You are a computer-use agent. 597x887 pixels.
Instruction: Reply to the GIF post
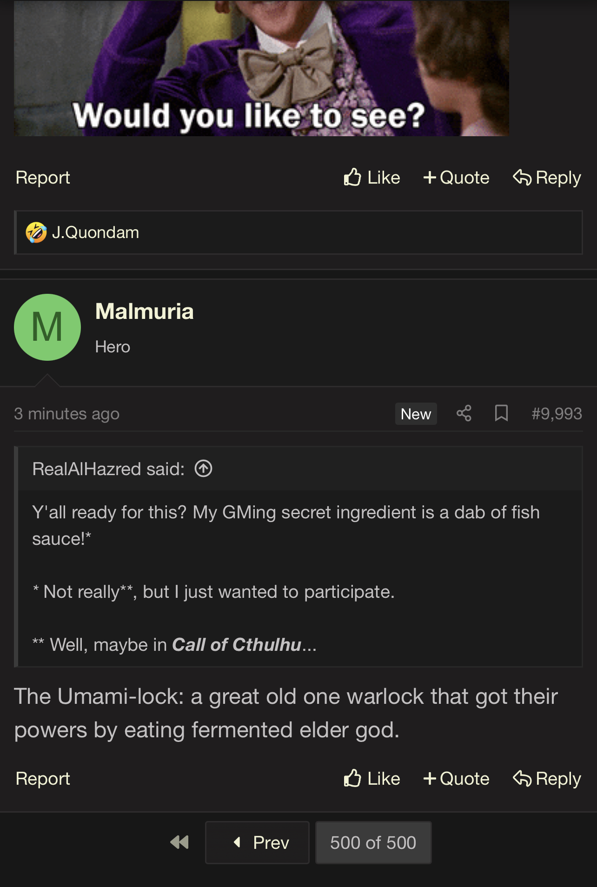(547, 178)
